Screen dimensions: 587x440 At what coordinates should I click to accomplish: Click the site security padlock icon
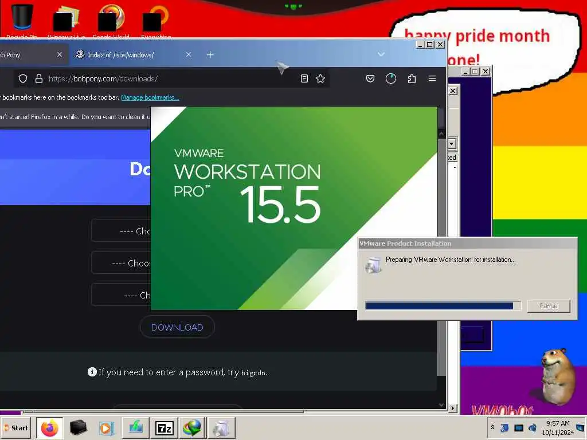coord(38,78)
